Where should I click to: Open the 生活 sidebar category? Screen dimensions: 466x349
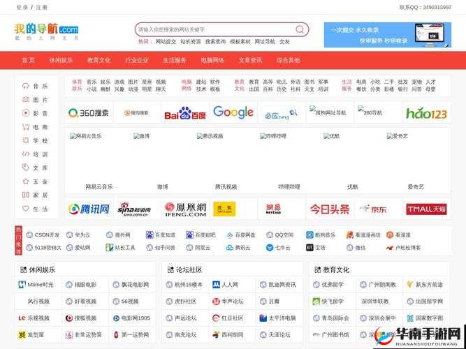click(36, 209)
